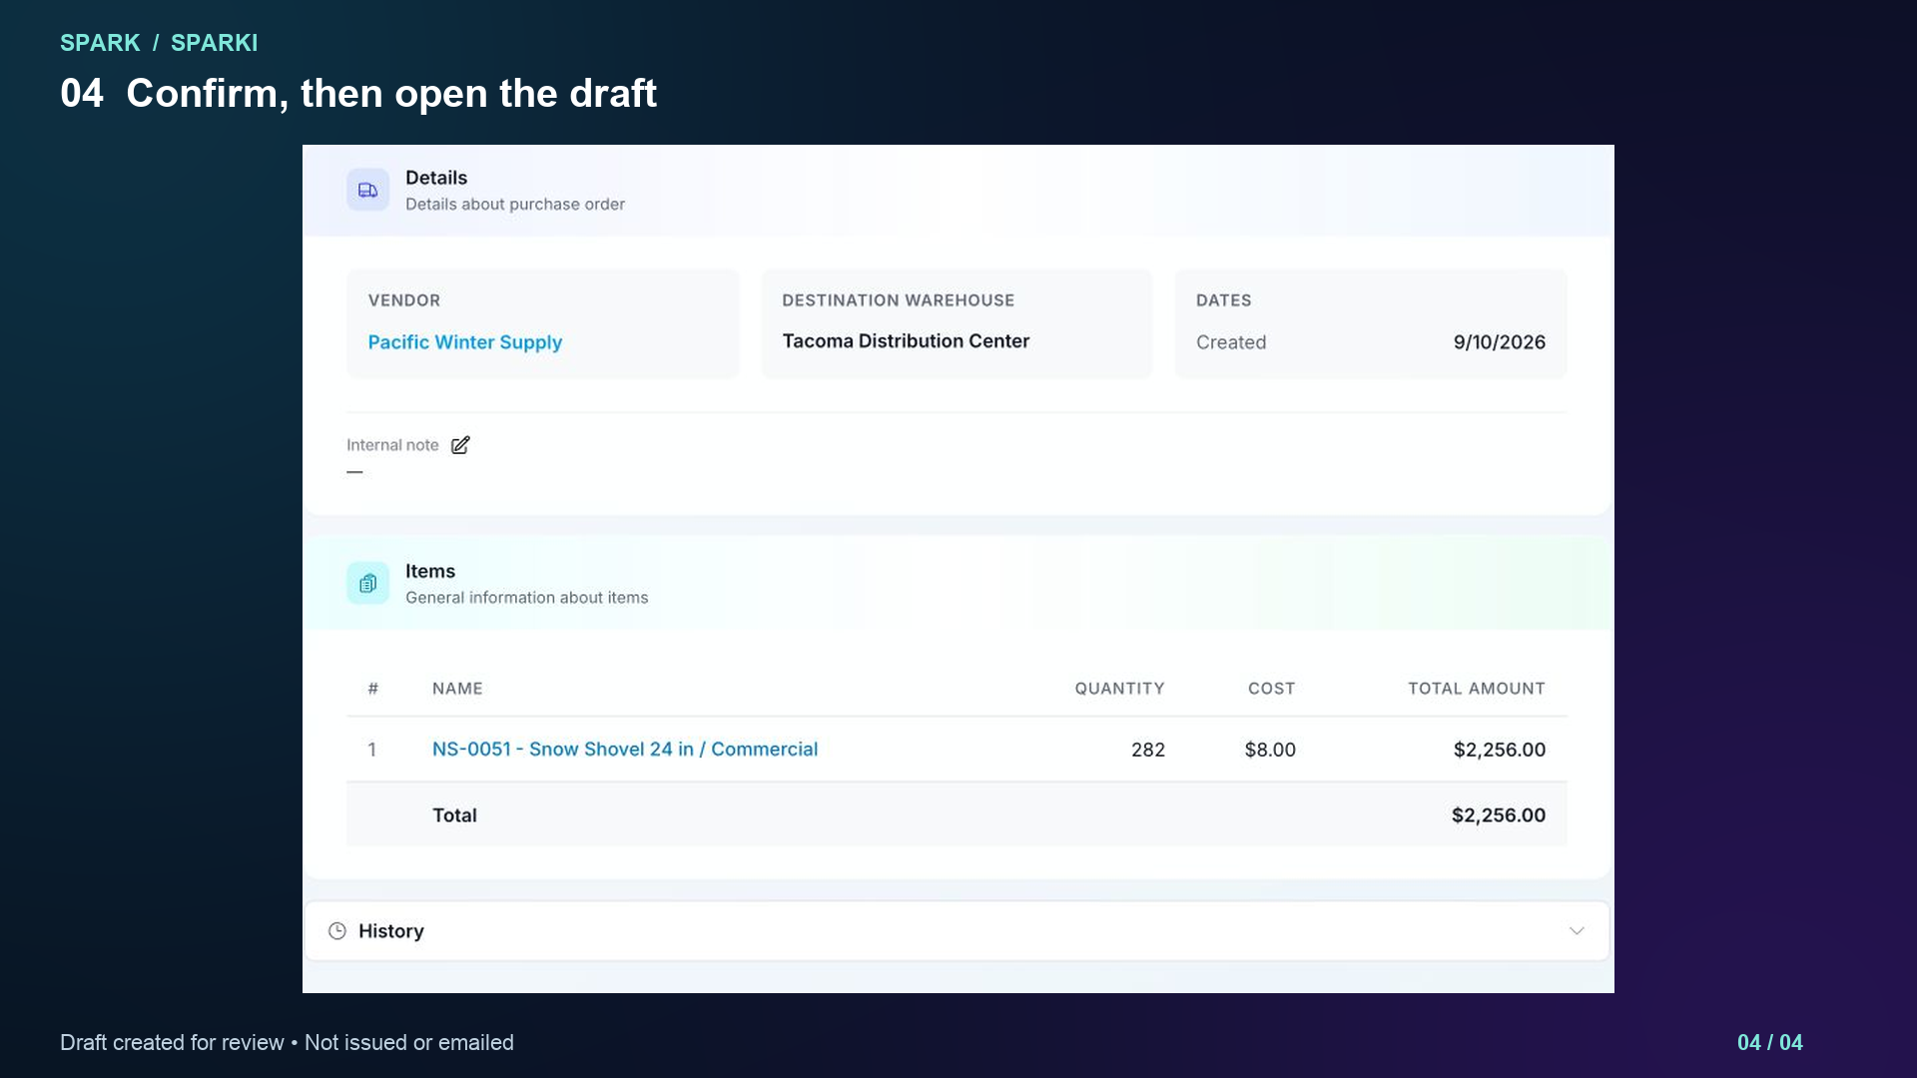Image resolution: width=1917 pixels, height=1078 pixels.
Task: Expand the History section chevron
Action: (1577, 931)
